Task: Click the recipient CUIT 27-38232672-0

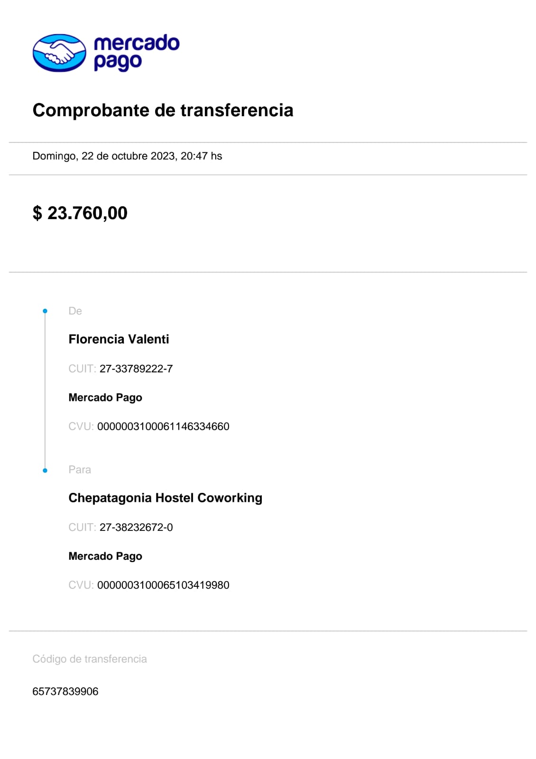Action: click(x=136, y=527)
